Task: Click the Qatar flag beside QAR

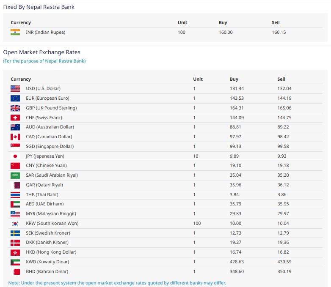Action: point(15,185)
